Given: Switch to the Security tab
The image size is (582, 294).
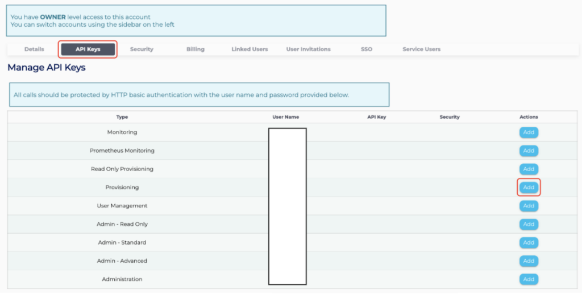Looking at the screenshot, I should pos(142,49).
